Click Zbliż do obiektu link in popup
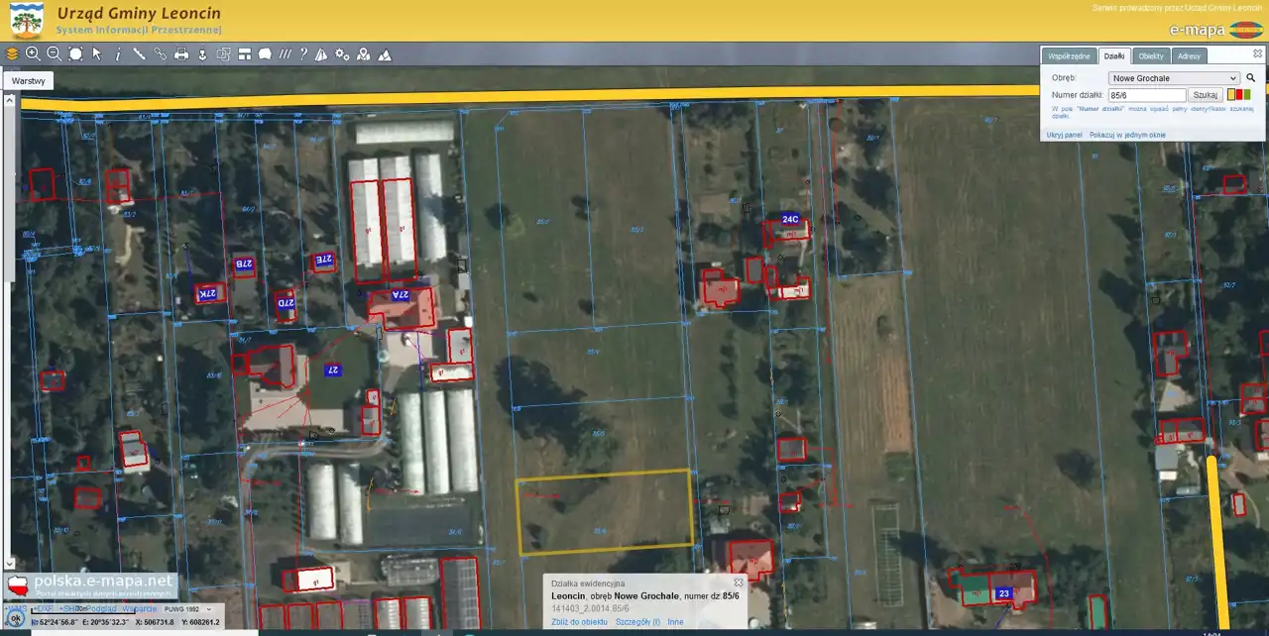The image size is (1269, 636). [579, 622]
